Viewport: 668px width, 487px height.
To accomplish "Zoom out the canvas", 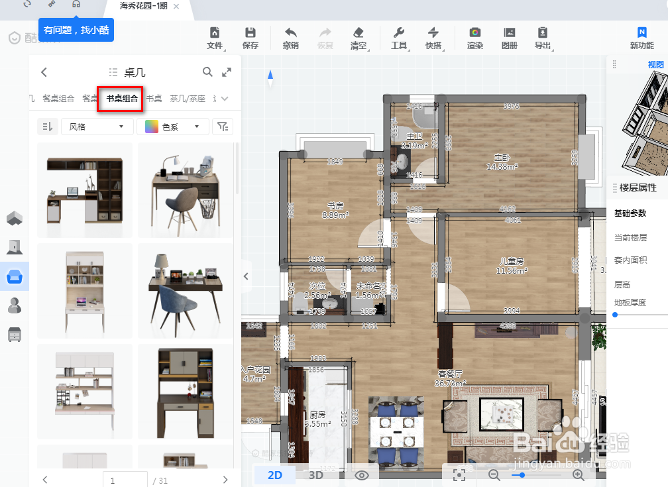I will 494,474.
